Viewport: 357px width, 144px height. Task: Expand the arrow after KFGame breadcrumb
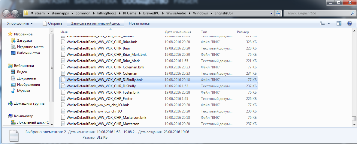(140, 13)
